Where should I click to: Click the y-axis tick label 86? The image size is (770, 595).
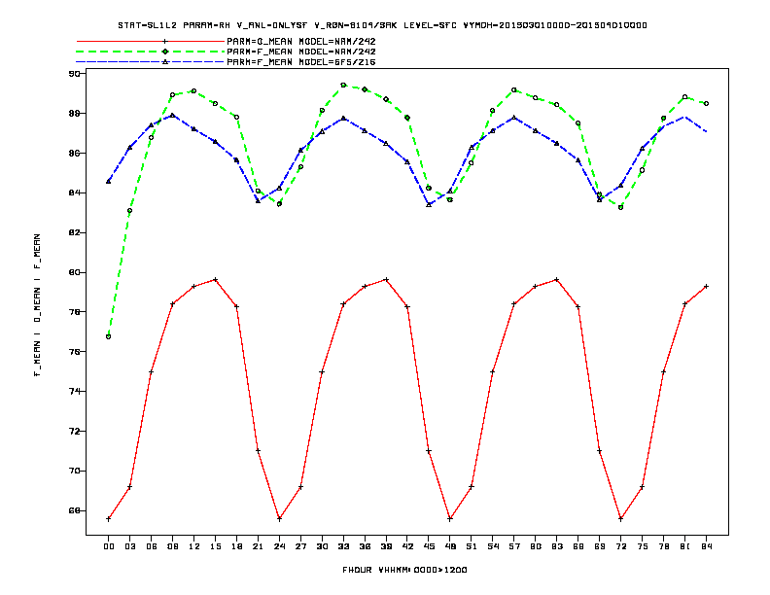(x=74, y=154)
